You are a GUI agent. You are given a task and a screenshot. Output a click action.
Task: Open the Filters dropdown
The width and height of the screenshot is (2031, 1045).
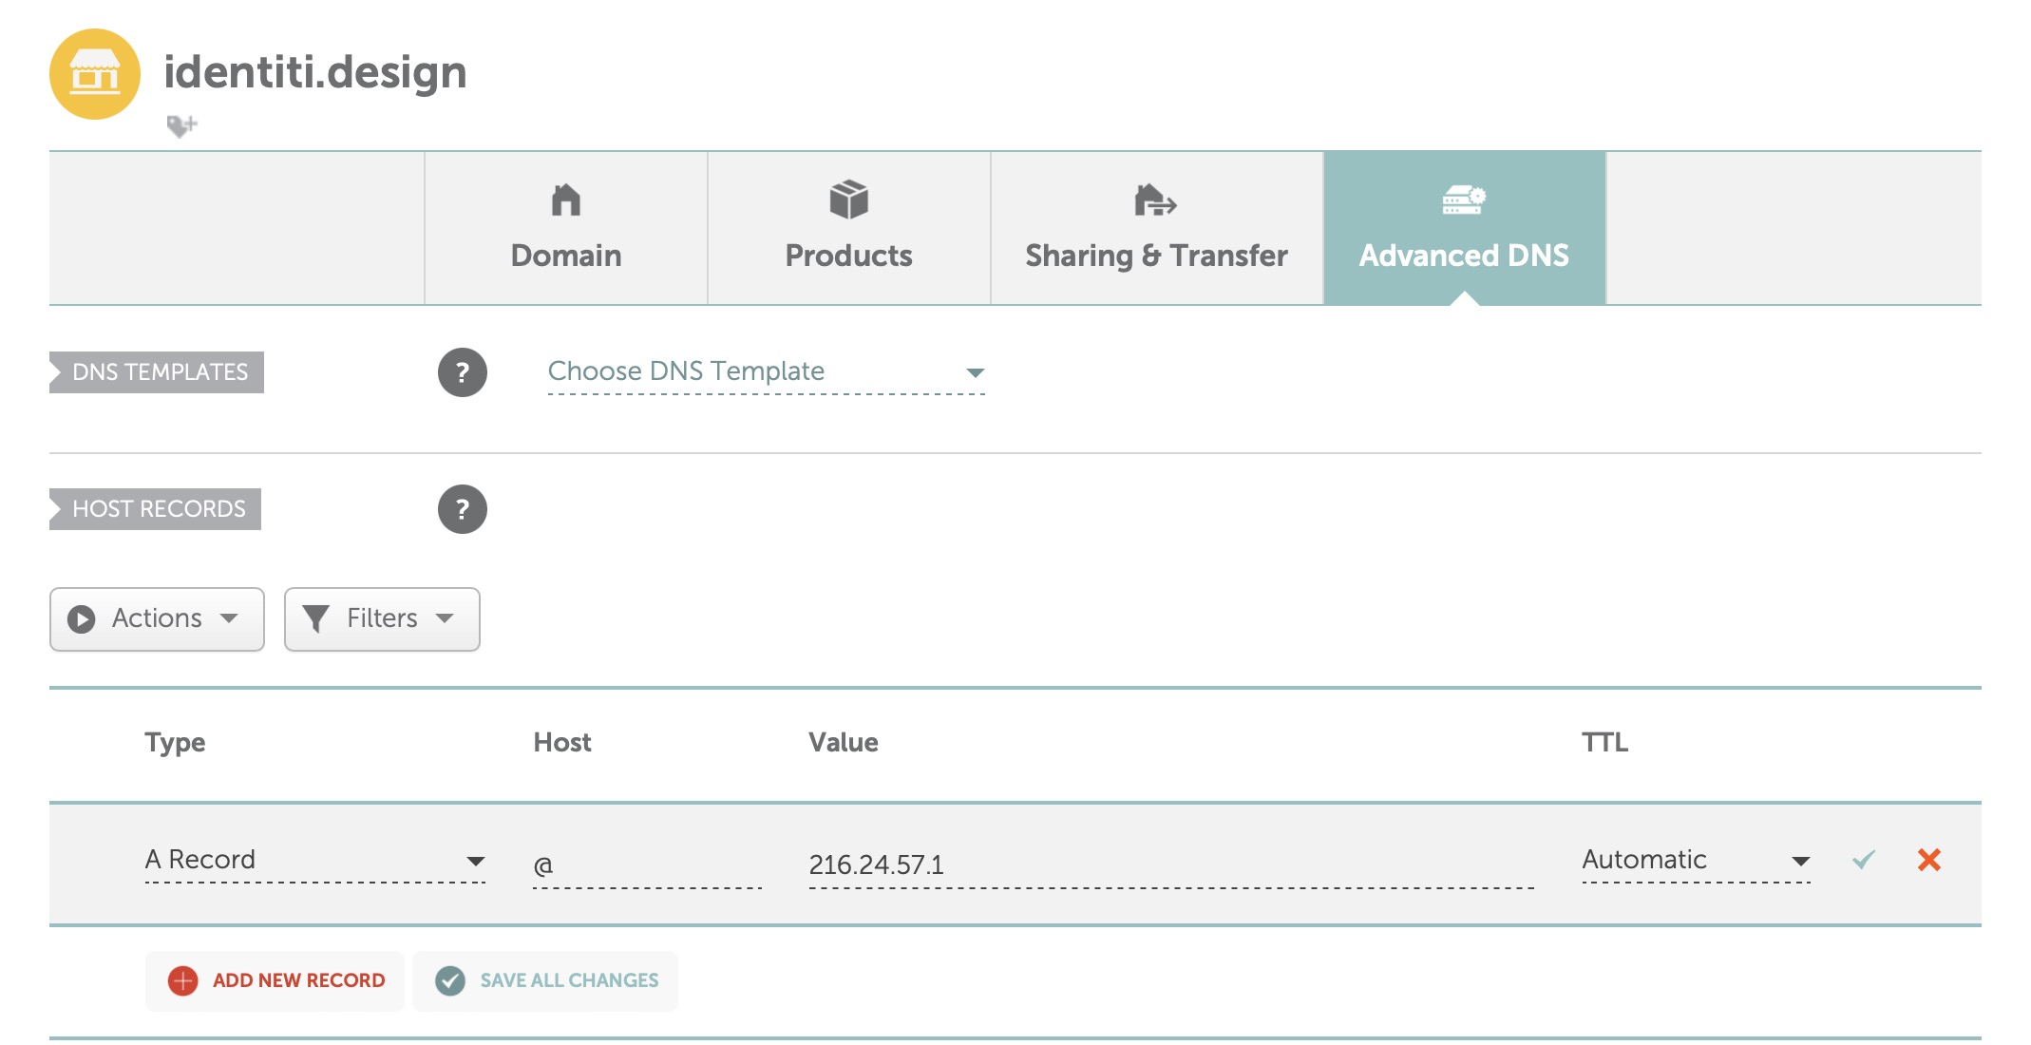pos(382,618)
